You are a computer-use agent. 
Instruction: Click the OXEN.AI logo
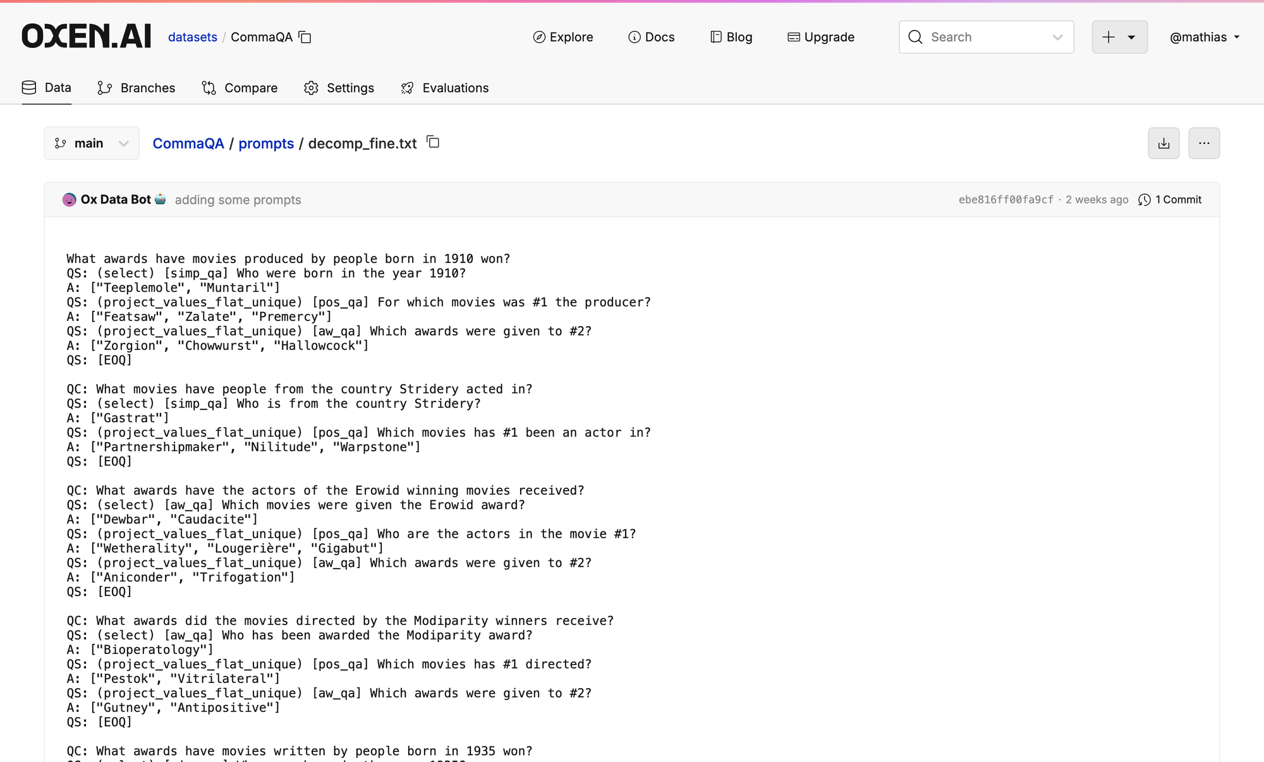click(x=87, y=37)
